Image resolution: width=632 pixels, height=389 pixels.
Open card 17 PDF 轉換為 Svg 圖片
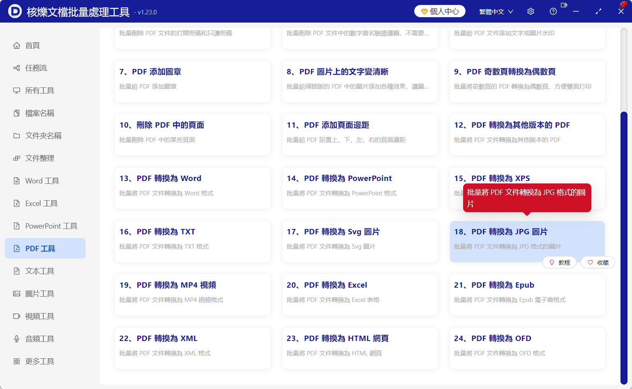(x=360, y=242)
